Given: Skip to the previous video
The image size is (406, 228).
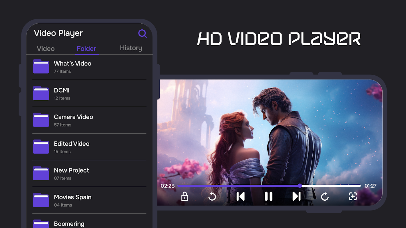Looking at the screenshot, I should [x=240, y=196].
